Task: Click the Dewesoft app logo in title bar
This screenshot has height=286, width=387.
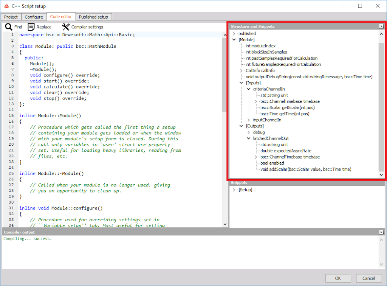Action: coord(6,6)
